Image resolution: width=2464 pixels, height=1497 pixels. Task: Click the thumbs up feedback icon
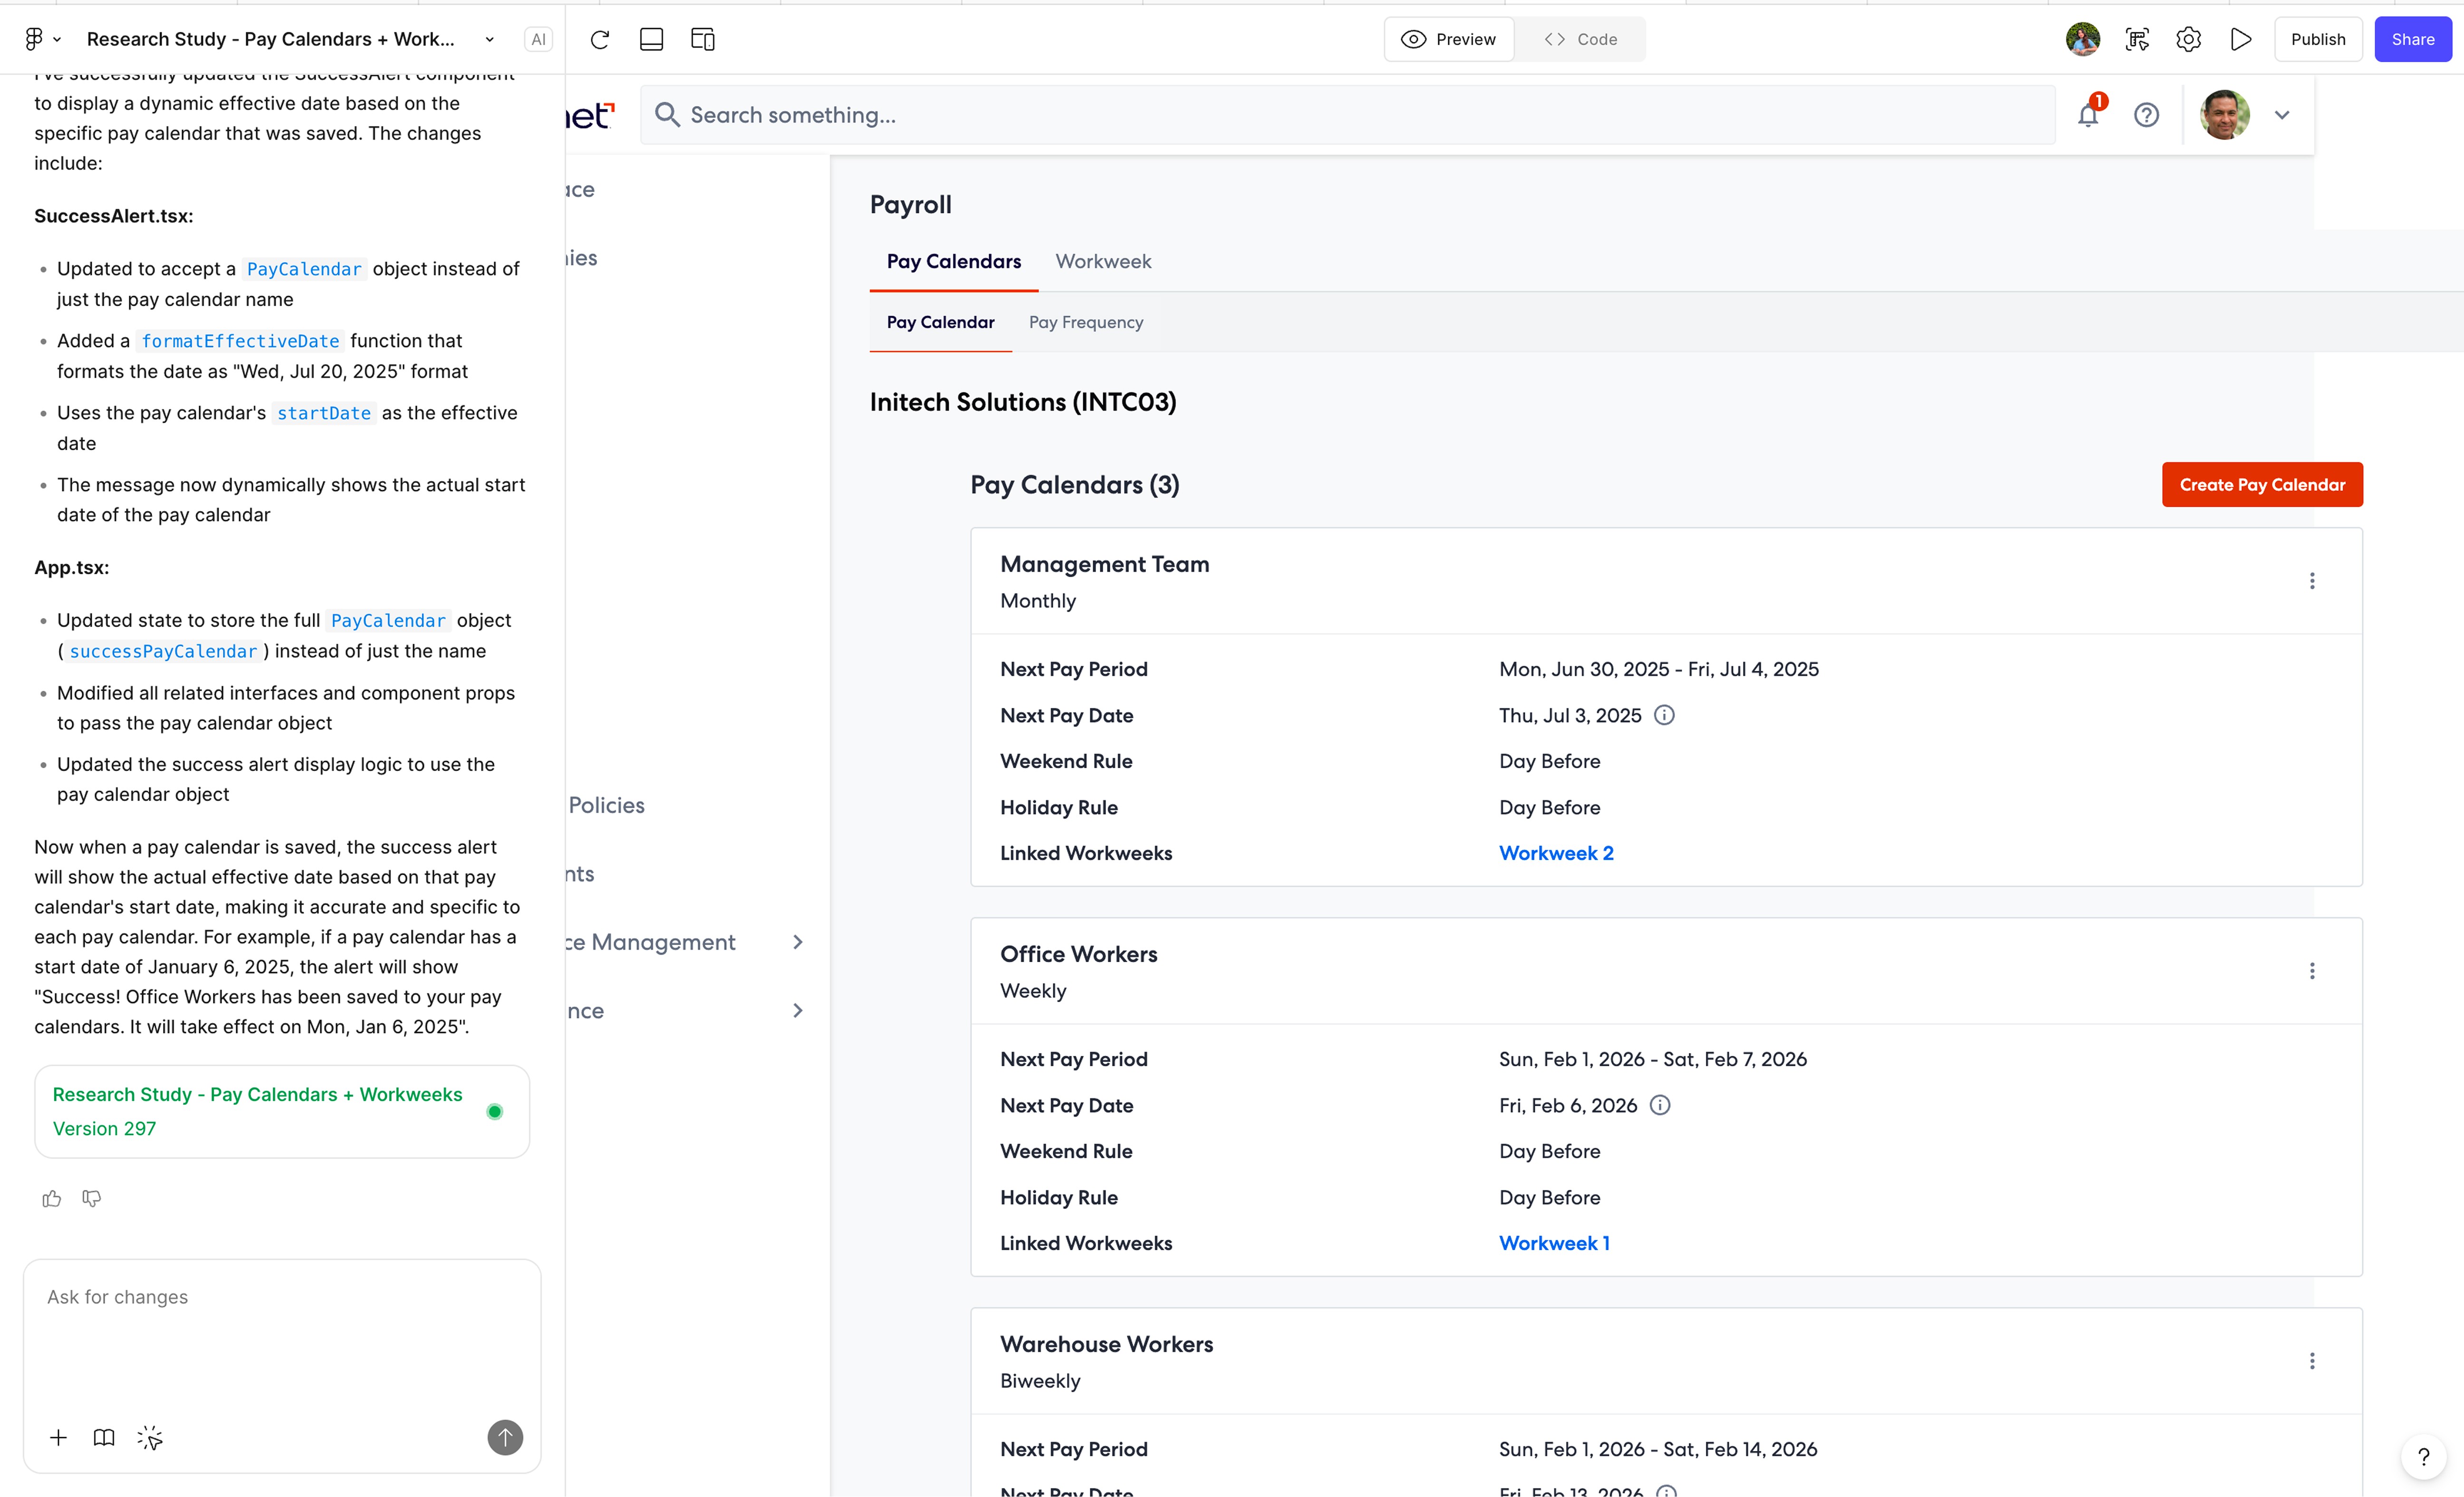coord(52,1198)
